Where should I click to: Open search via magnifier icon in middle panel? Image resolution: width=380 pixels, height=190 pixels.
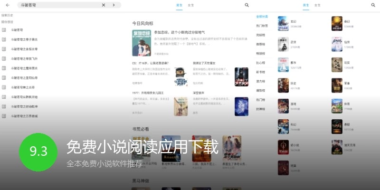coord(247,5)
